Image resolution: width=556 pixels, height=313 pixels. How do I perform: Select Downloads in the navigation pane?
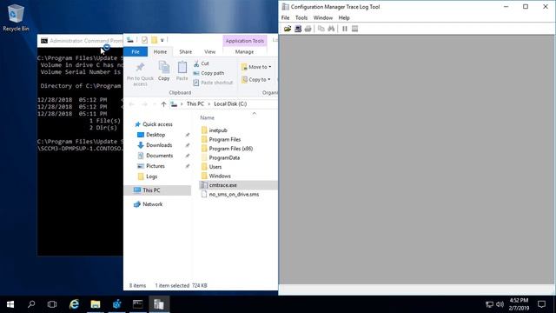tap(159, 145)
